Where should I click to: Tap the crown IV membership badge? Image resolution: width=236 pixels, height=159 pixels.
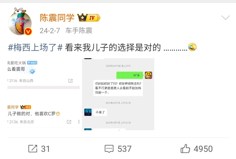pos(89,17)
